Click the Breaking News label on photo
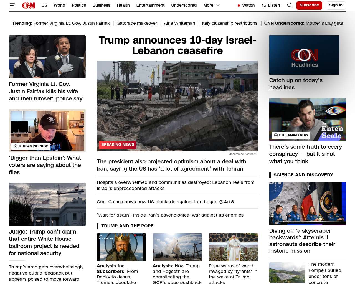This screenshot has width=355, height=284. 118,145
